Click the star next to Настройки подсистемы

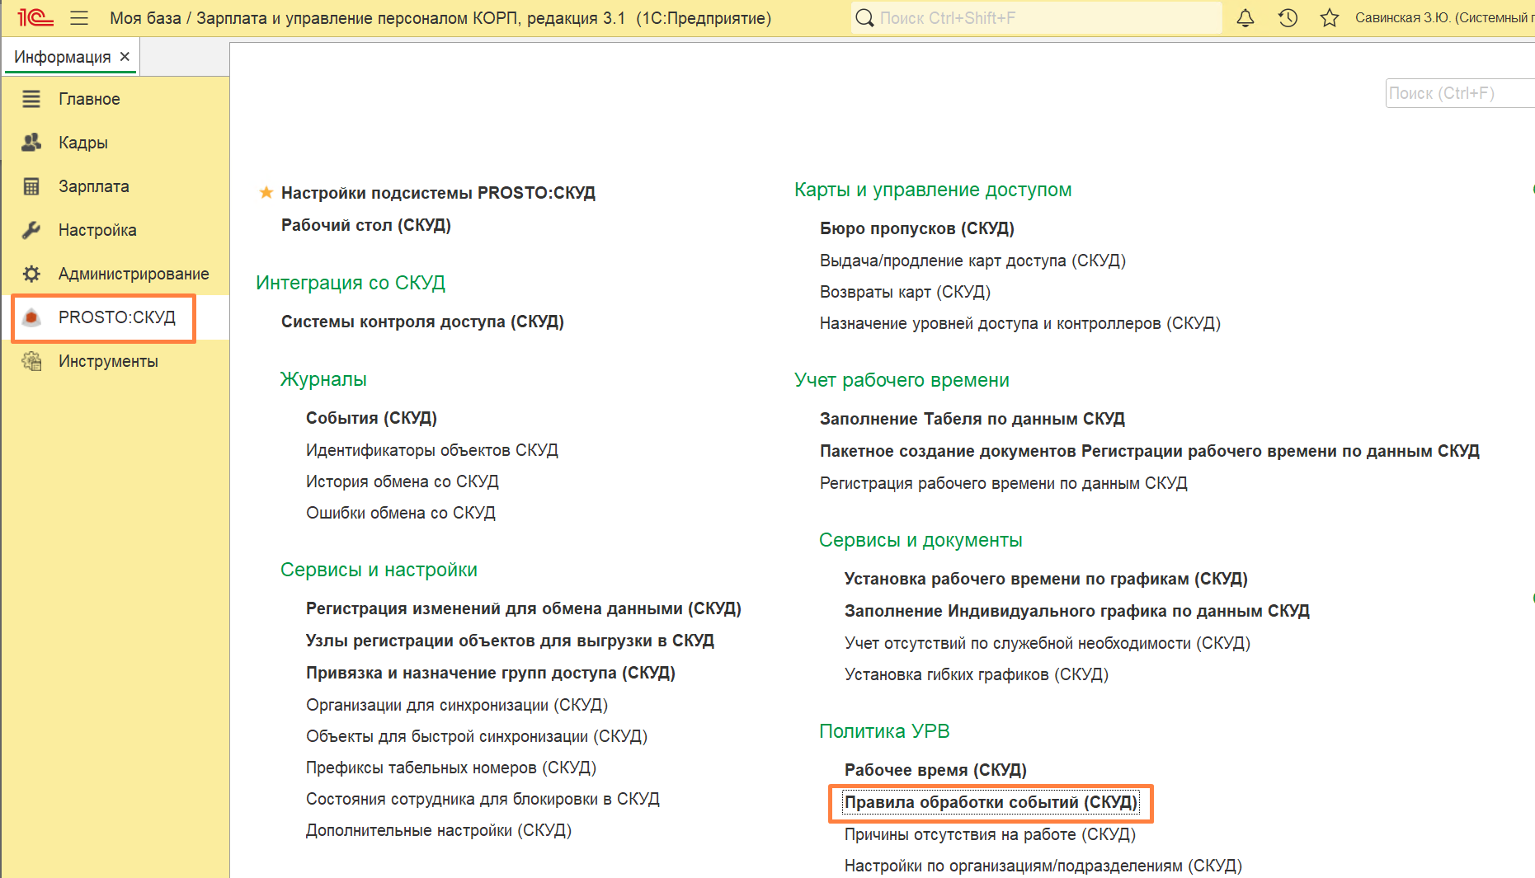pyautogui.click(x=266, y=193)
